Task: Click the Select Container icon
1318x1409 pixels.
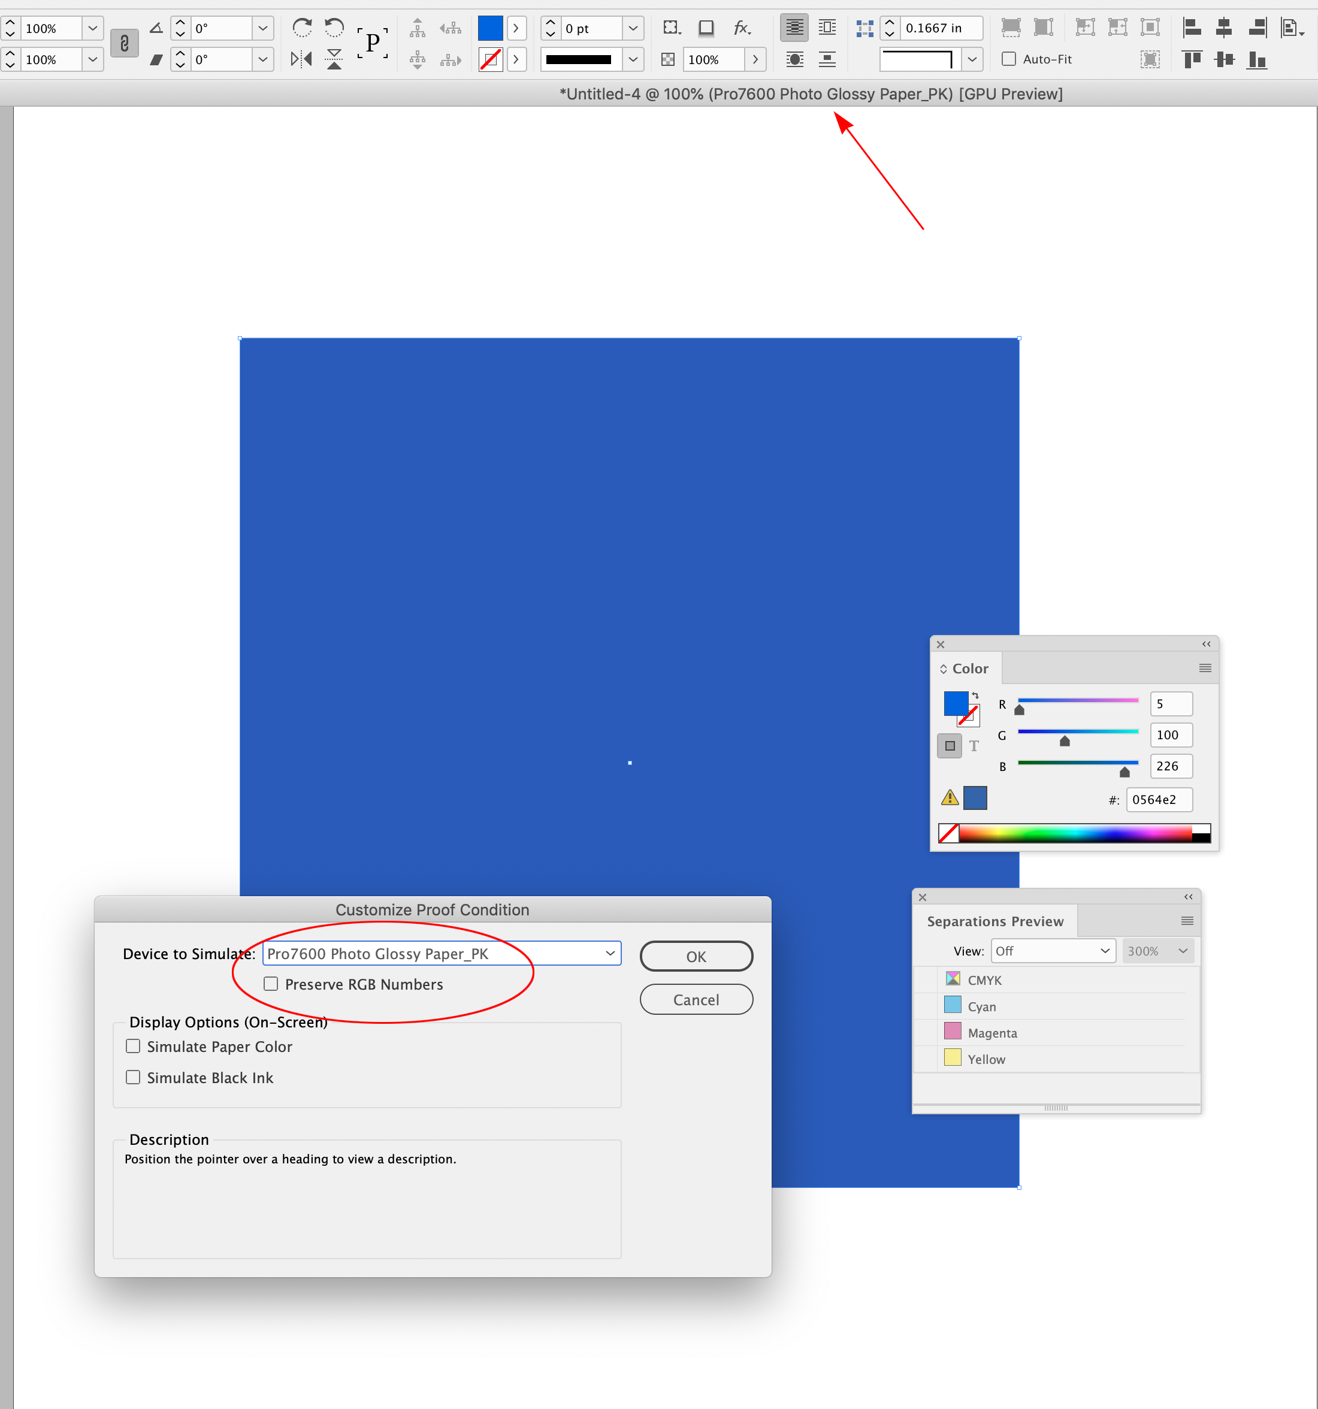Action: [418, 28]
